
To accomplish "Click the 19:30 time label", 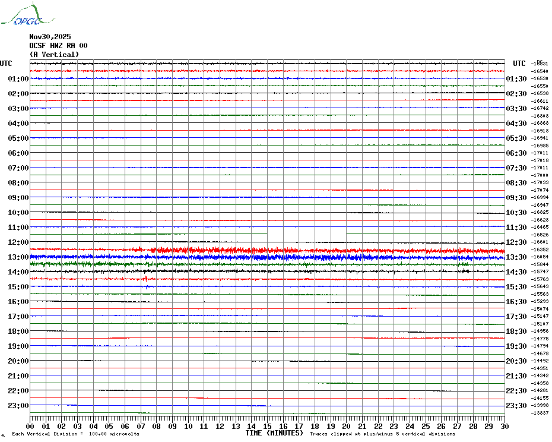I will [x=516, y=346].
